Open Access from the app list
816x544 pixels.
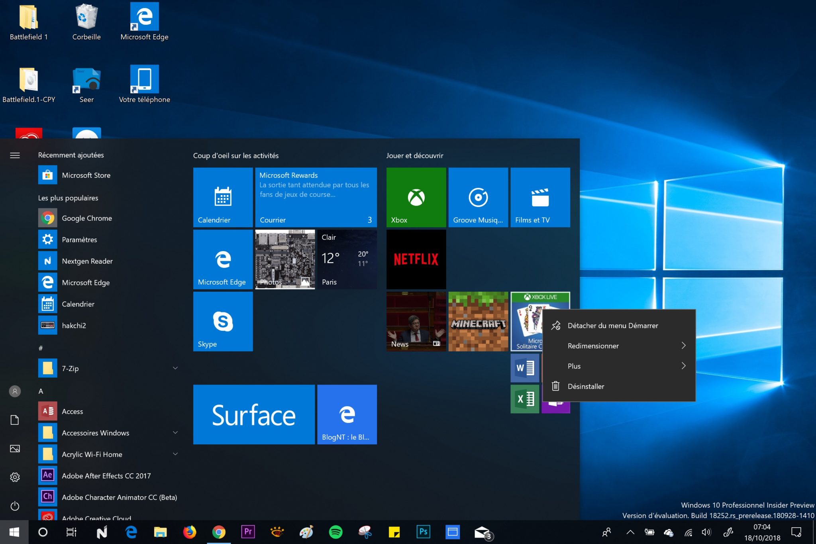[x=108, y=411]
